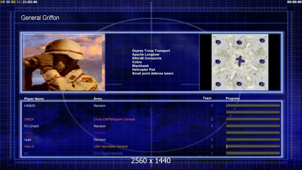This screenshot has height=170, width=302.
Task: Click OMER's team number
Action: click(212, 119)
